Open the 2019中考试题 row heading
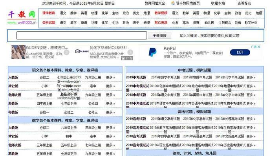Image resolution: width=271 pixels, height=156 pixels. tap(136, 77)
